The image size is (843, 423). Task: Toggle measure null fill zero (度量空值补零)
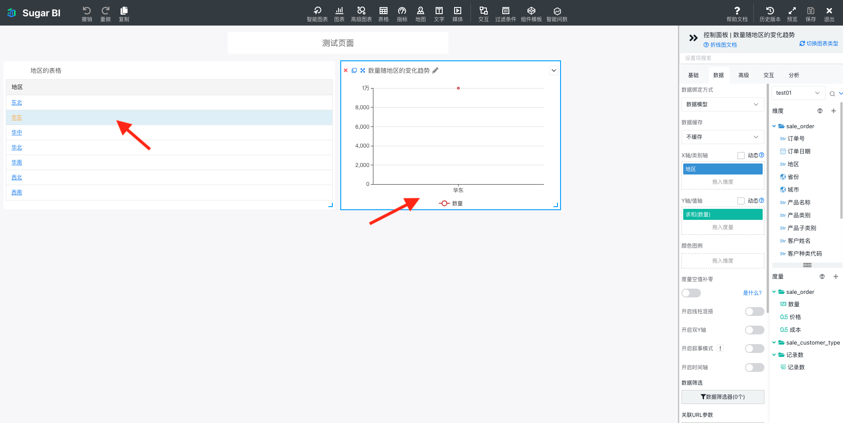[691, 293]
